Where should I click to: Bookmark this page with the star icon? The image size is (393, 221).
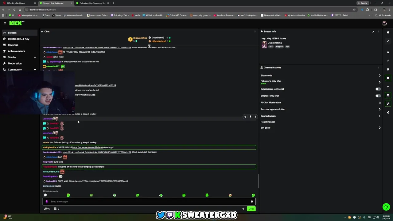click(354, 10)
